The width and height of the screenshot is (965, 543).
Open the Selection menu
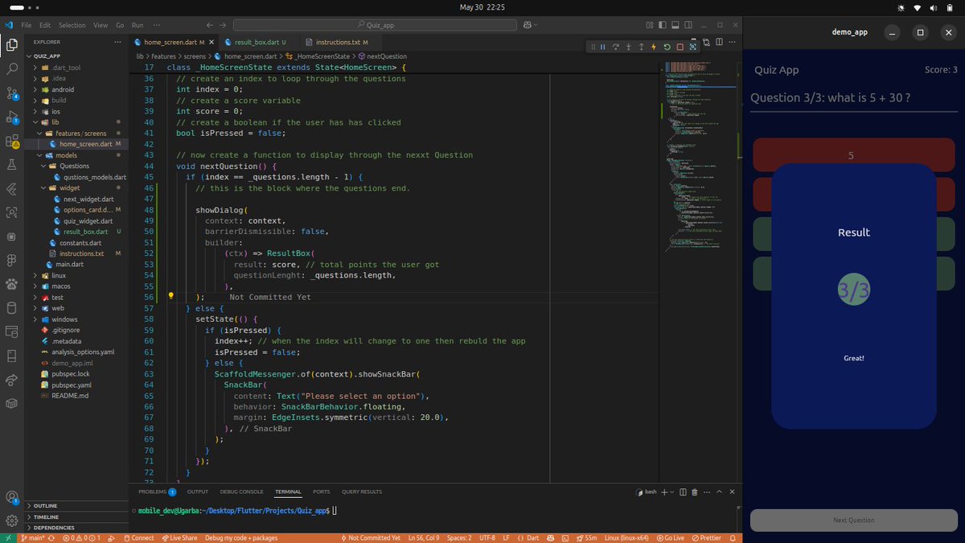[72, 26]
